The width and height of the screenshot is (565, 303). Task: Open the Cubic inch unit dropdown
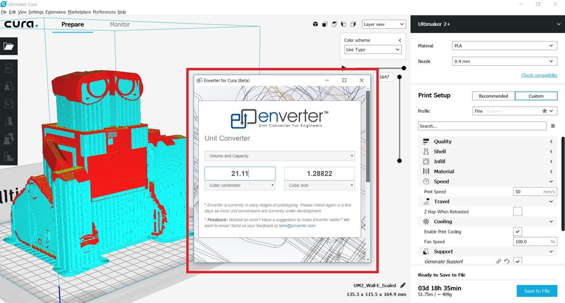point(319,185)
